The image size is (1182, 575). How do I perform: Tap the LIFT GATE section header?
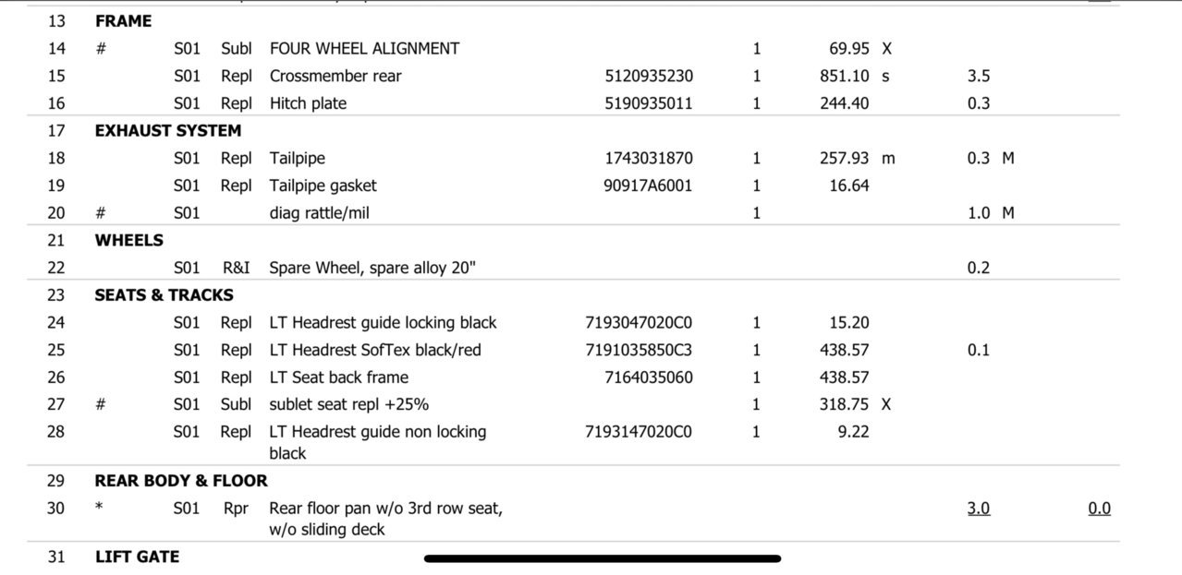(x=137, y=557)
